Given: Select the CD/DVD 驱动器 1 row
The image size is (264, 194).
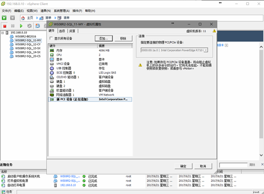Looking at the screenshot, I should 90,77.
